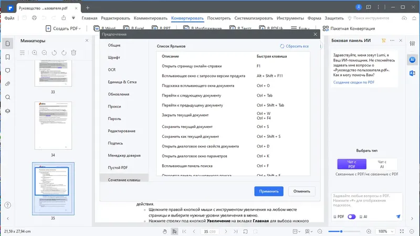
Task: Select the hand tool in status bar
Action: [x=165, y=231]
